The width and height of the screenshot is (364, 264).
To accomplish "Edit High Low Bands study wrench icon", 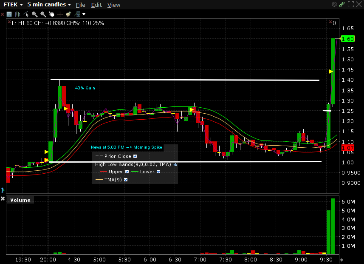I will (x=175, y=165).
